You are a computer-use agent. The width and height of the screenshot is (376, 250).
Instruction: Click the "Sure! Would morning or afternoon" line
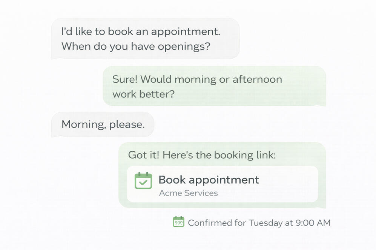click(197, 79)
